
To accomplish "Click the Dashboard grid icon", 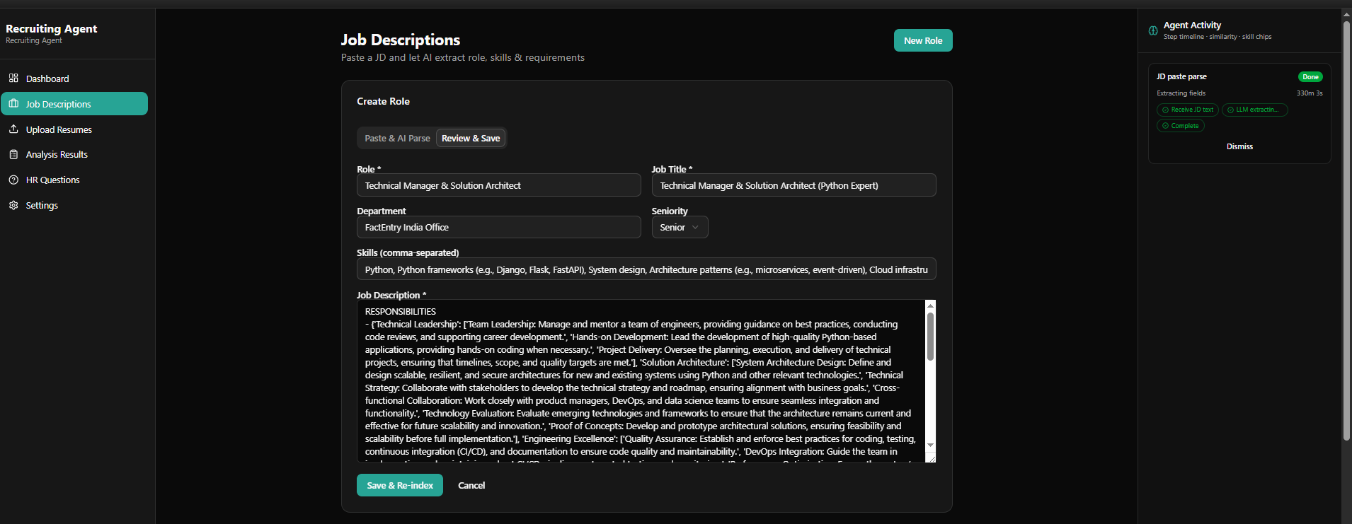I will [x=13, y=78].
